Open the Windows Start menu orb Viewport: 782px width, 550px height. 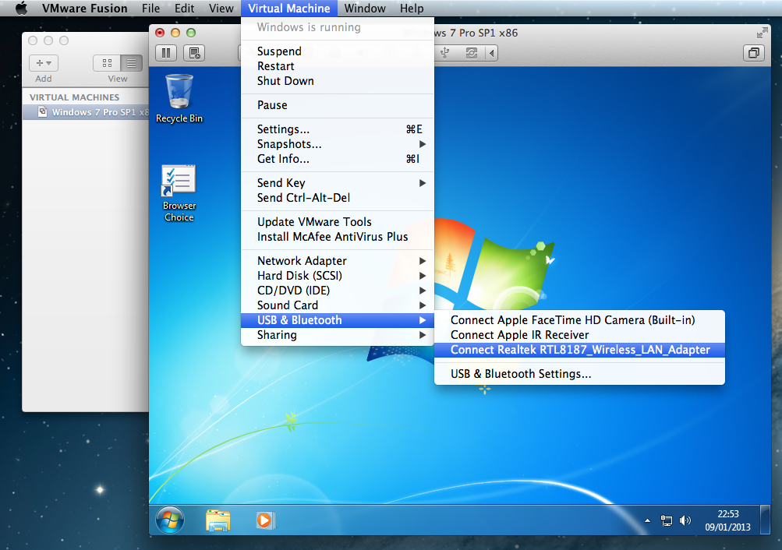click(x=170, y=520)
